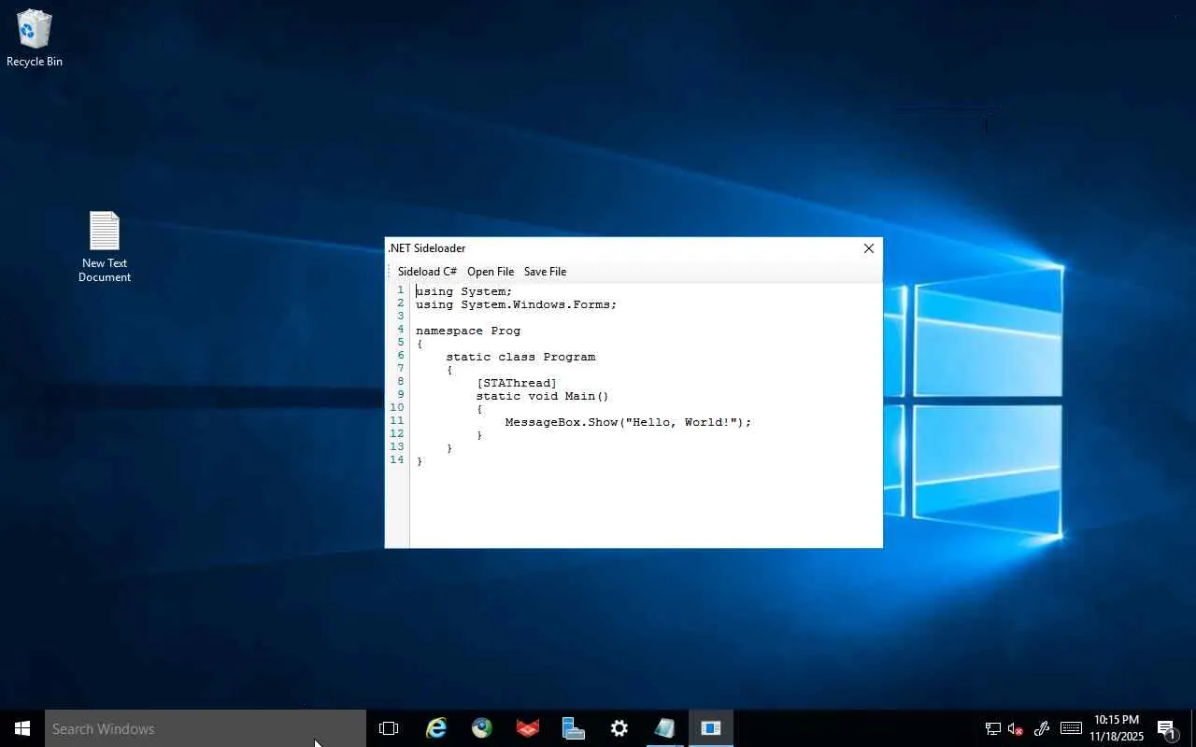1196x747 pixels.
Task: Focus the Search Windows box
Action: coord(206,728)
